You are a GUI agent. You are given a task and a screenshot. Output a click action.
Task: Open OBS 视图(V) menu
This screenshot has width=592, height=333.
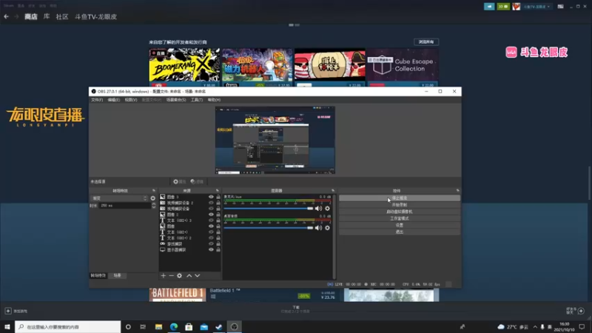131,100
